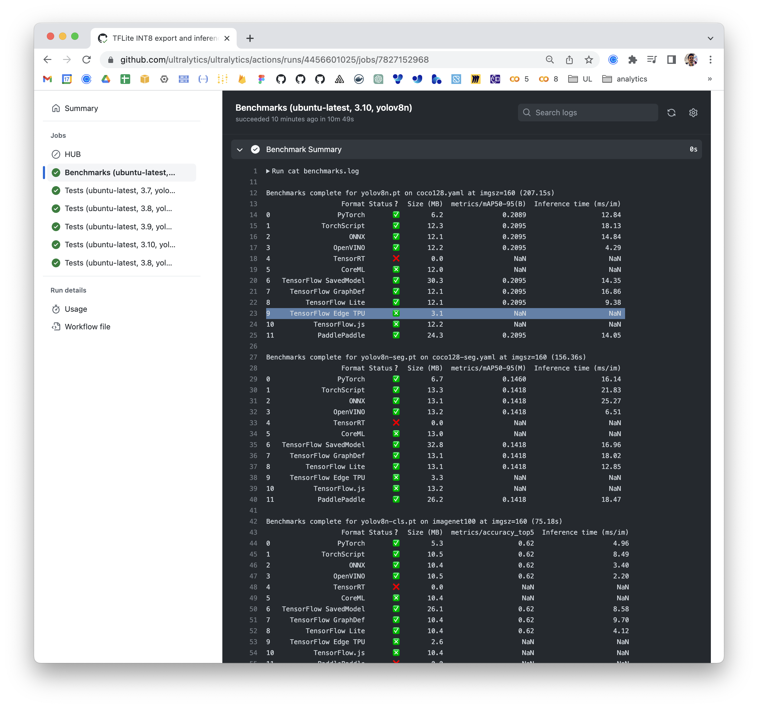Collapse the Benchmark Summary section
758x708 pixels.
click(240, 149)
